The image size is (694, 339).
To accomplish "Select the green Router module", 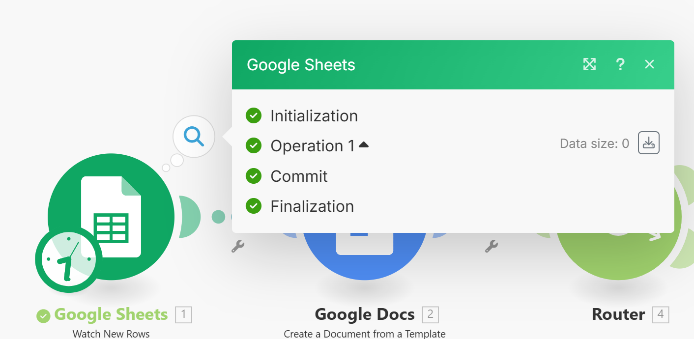I will tap(619, 260).
